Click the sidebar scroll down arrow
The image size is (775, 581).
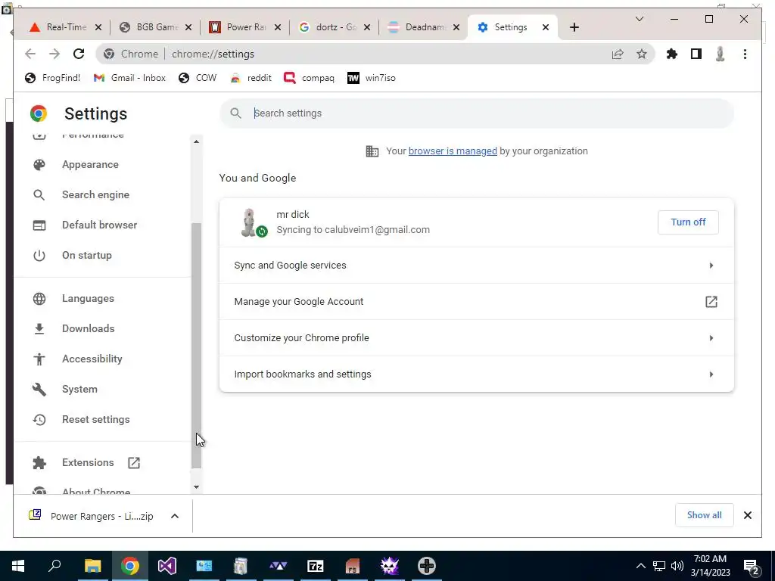[x=196, y=487]
